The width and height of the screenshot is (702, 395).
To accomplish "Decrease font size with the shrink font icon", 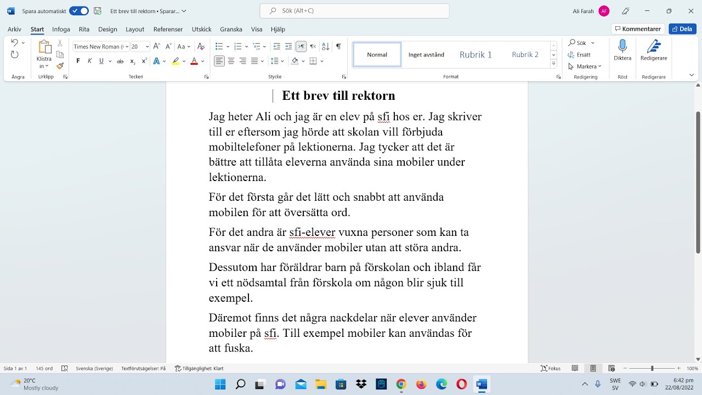I will point(168,47).
